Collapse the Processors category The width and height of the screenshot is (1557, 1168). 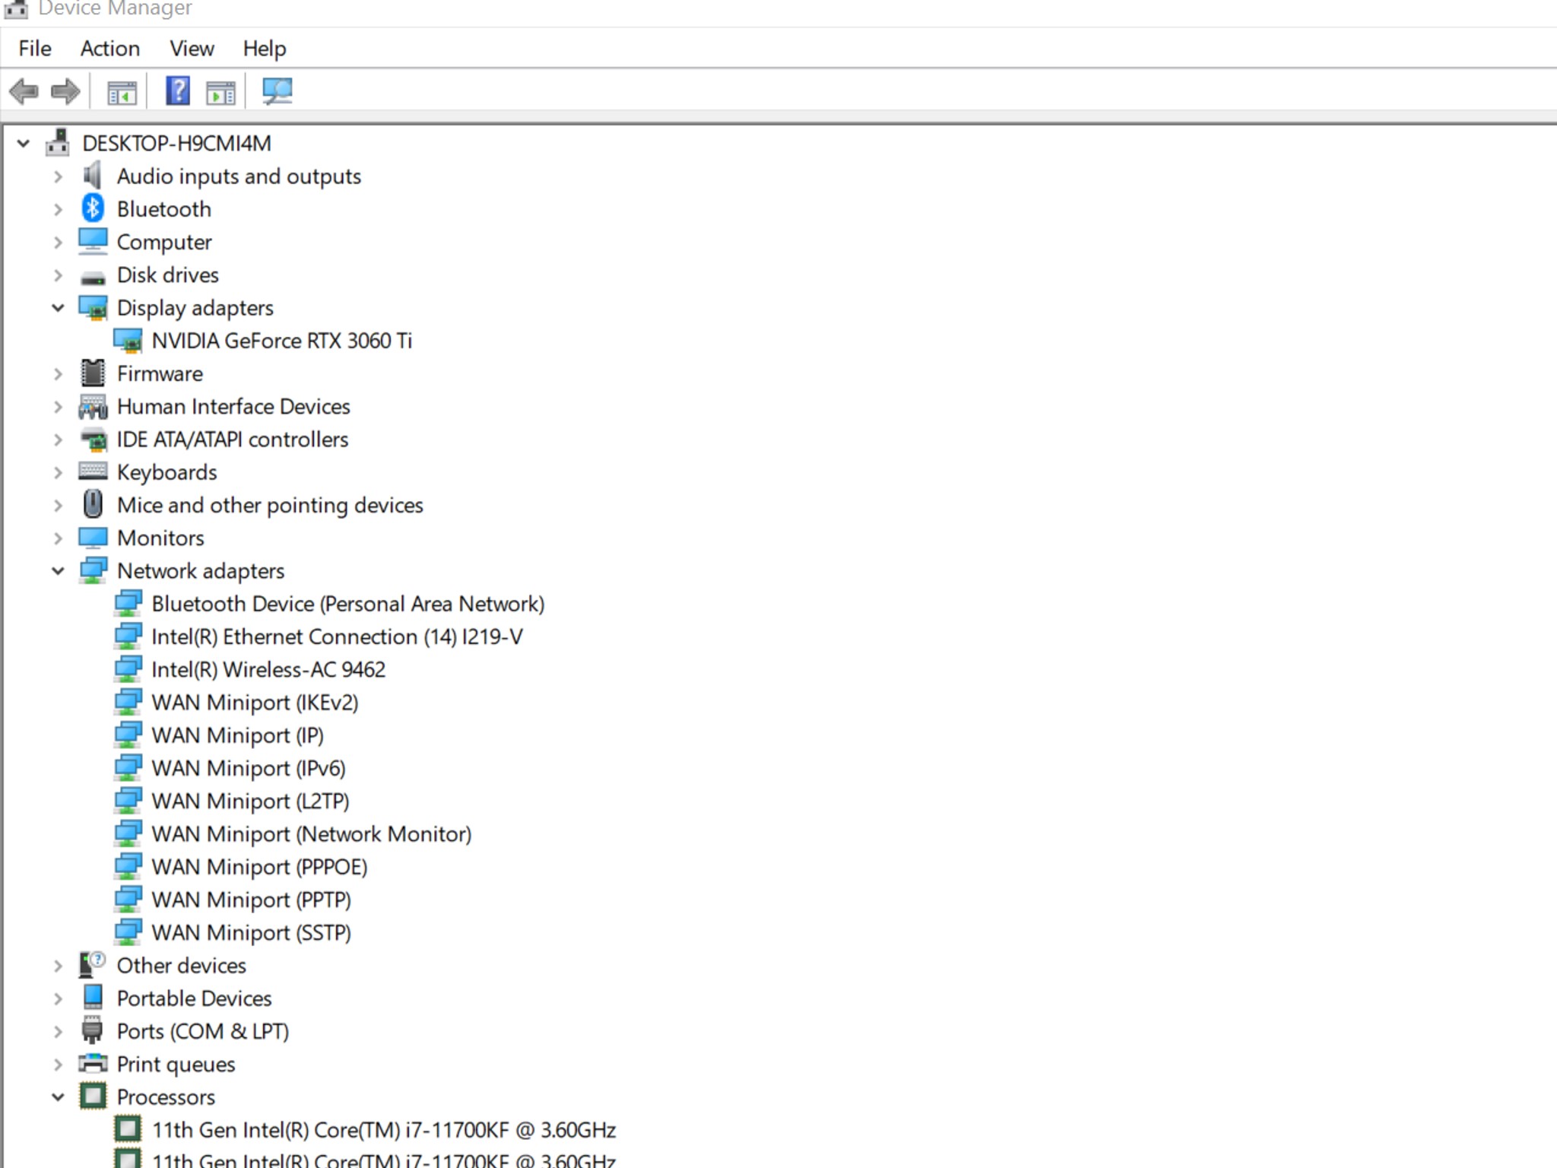click(58, 1097)
